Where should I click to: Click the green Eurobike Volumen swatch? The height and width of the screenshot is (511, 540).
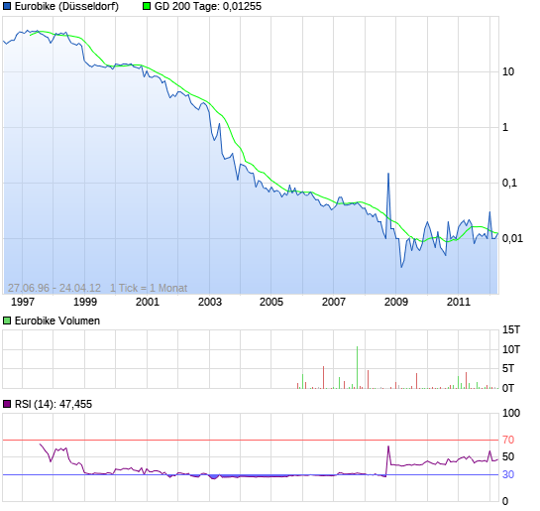point(7,320)
